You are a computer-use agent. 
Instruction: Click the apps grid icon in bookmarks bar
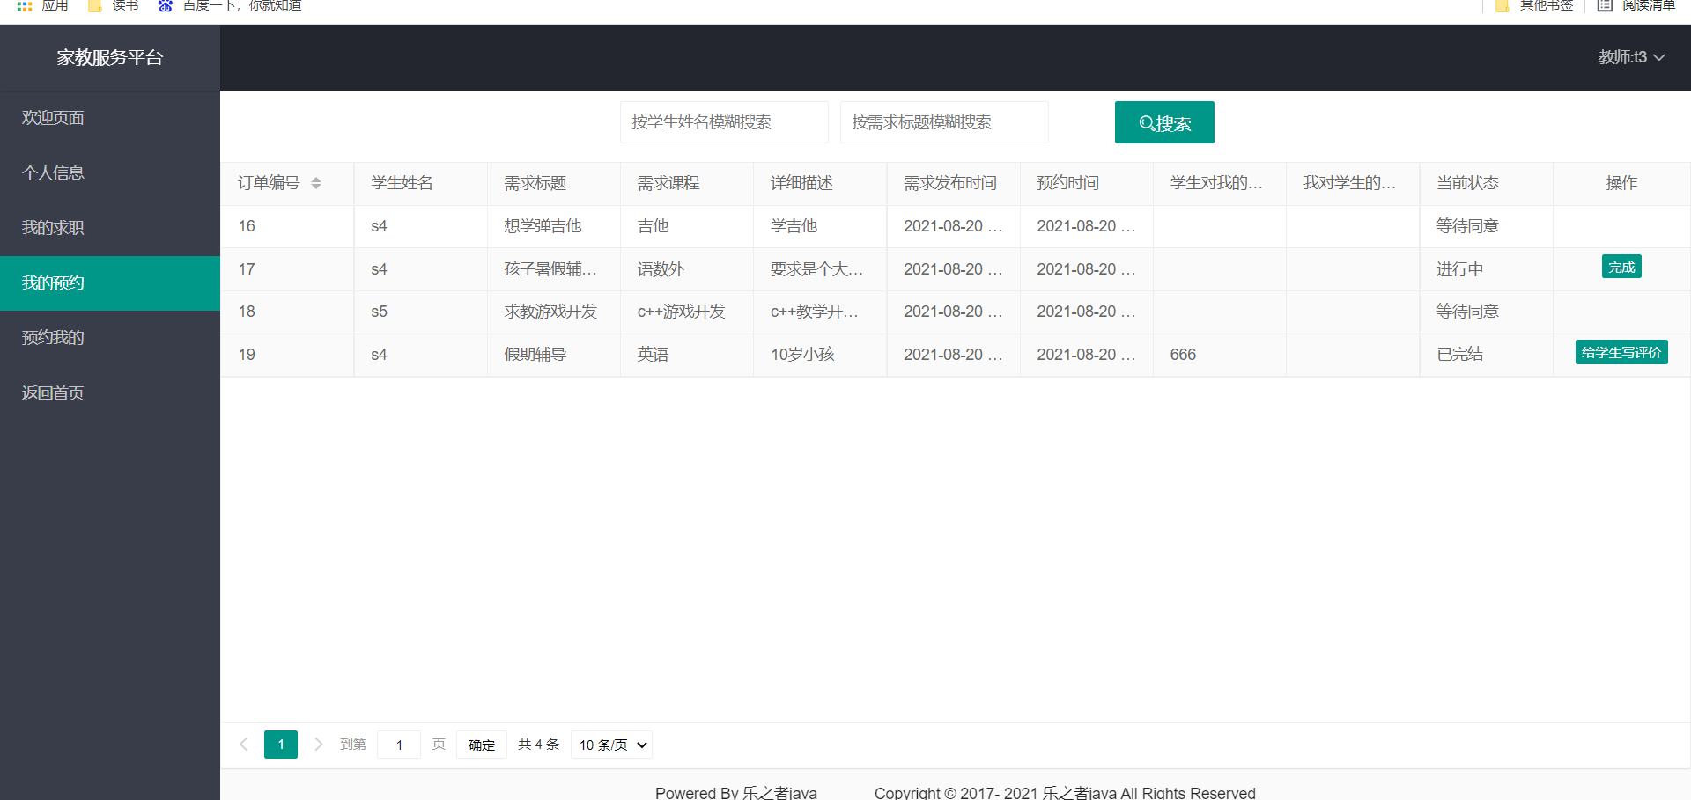coord(25,5)
